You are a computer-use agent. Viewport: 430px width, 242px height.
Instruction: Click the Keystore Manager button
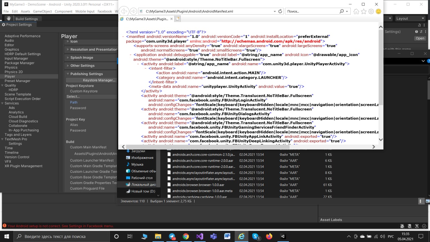click(91, 80)
